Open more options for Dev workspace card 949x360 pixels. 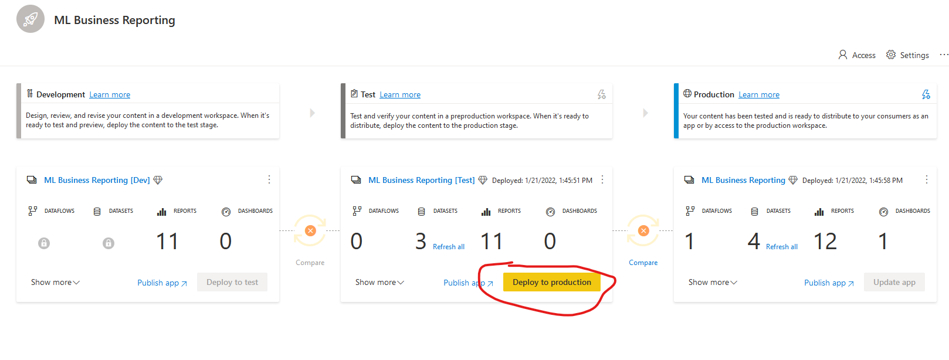(x=269, y=180)
